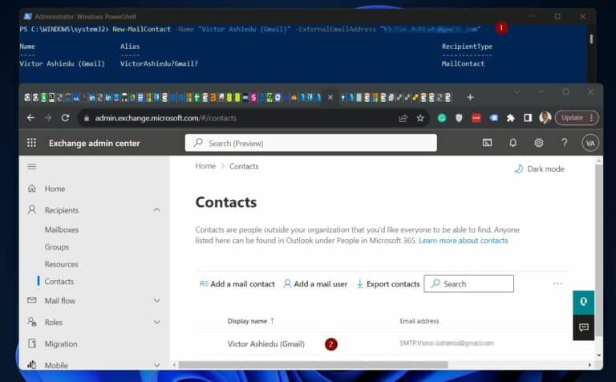Collapse the Recipients section chevron
This screenshot has width=616, height=382.
156,210
